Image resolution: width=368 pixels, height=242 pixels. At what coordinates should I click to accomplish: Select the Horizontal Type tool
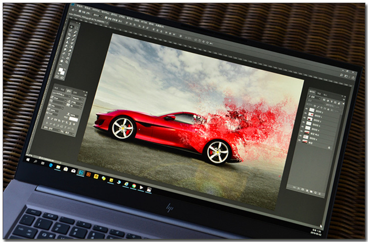pyautogui.click(x=69, y=54)
